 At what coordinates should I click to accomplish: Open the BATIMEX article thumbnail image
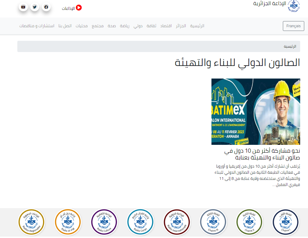[x=256, y=112]
